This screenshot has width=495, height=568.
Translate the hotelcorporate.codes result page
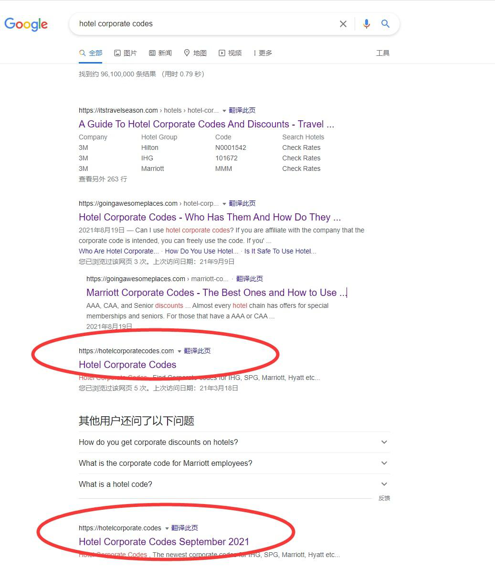184,528
